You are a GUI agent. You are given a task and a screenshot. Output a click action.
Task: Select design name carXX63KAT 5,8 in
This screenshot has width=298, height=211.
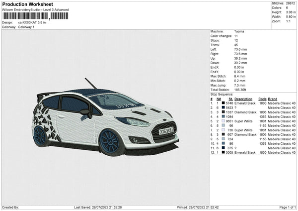click(x=32, y=22)
